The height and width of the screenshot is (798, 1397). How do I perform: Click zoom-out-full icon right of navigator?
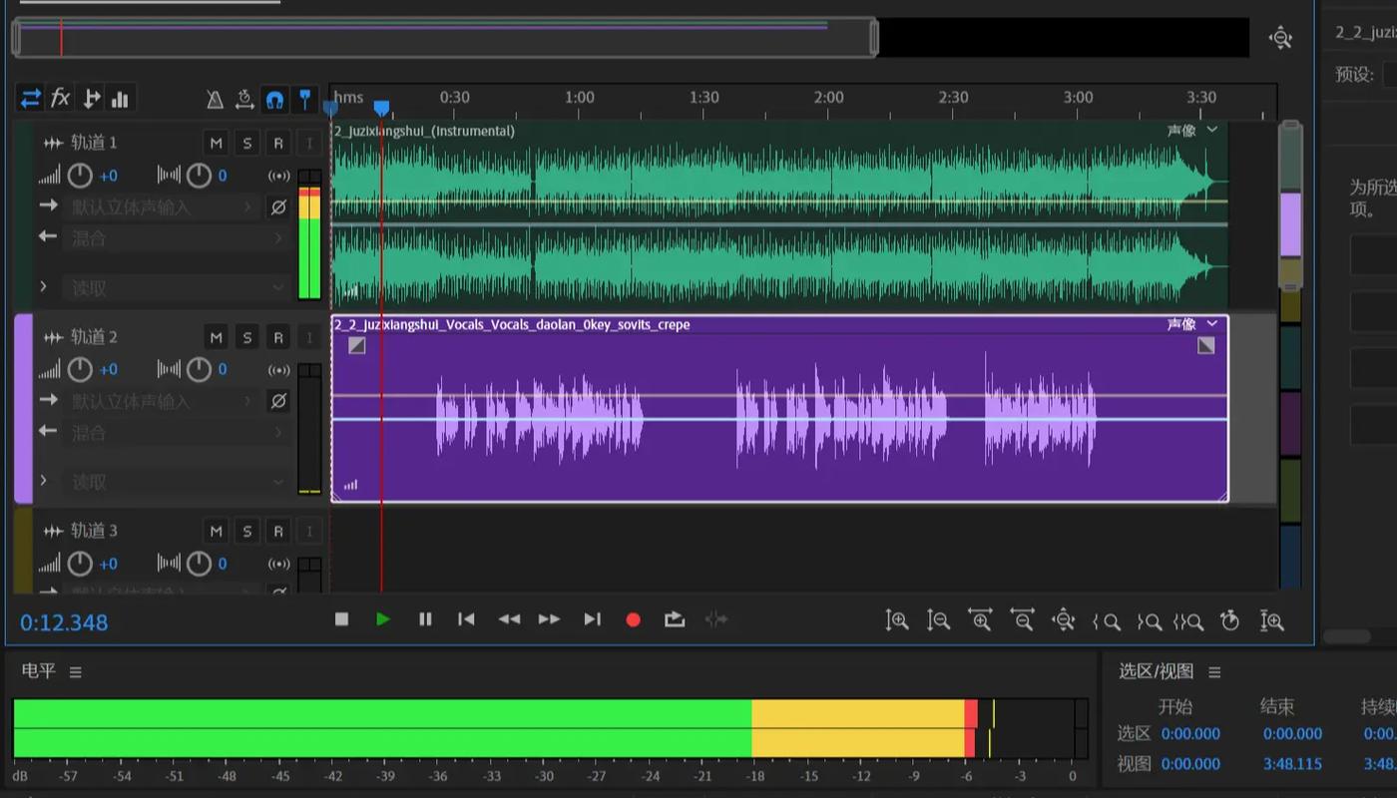(x=1280, y=38)
